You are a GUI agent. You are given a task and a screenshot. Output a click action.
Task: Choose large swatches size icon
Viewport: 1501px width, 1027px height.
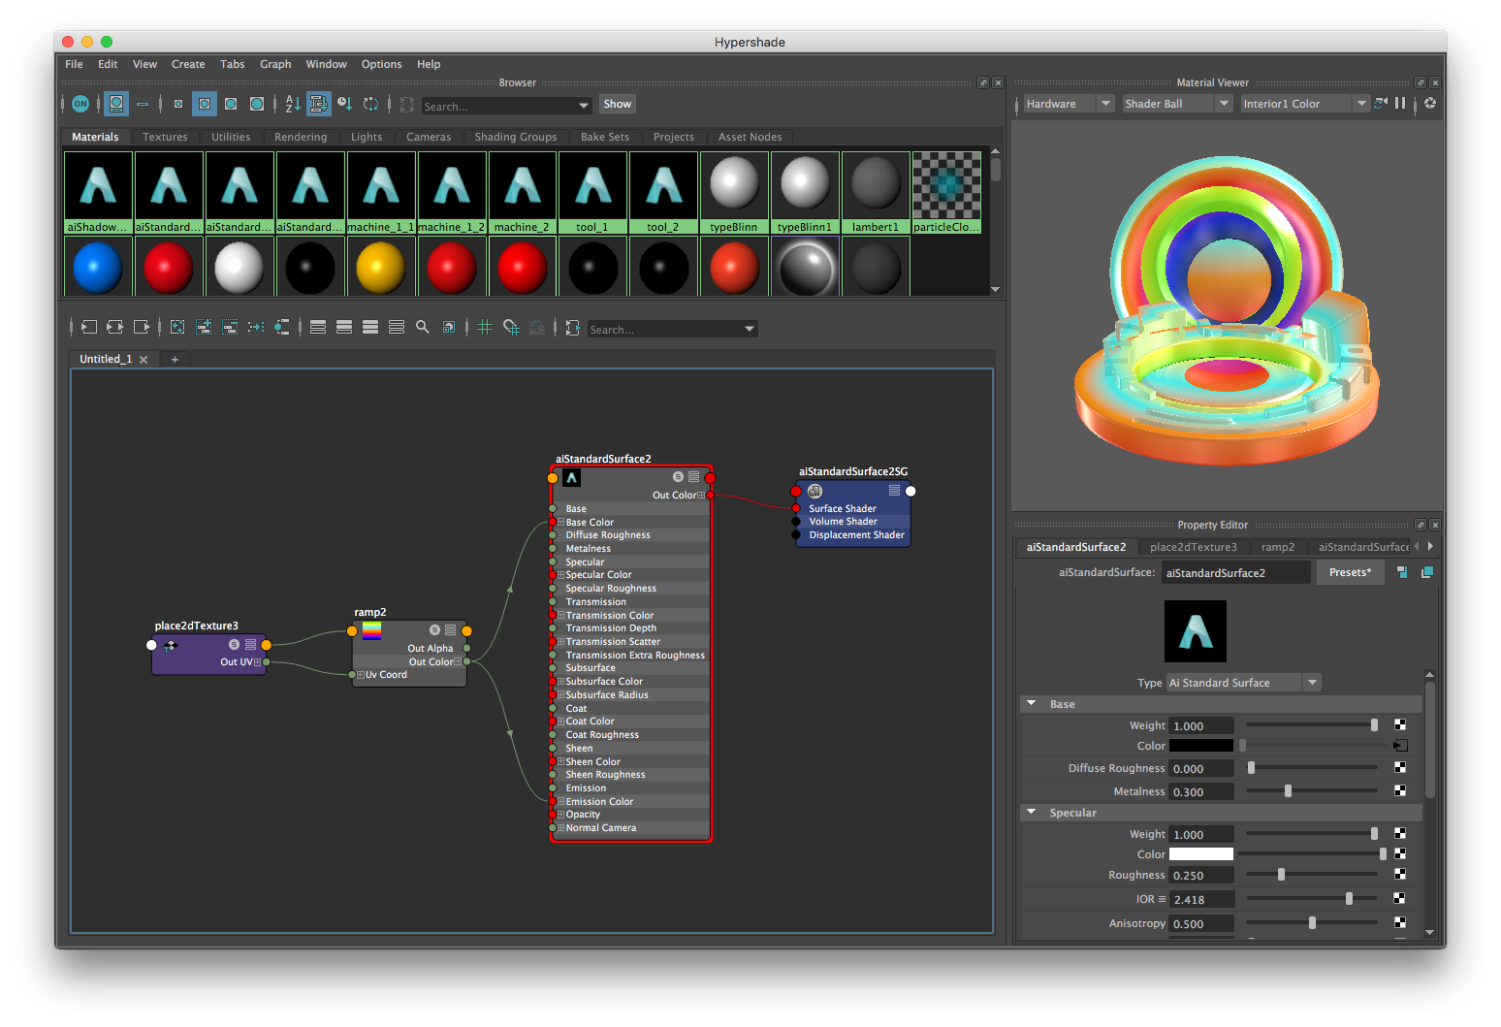point(231,104)
